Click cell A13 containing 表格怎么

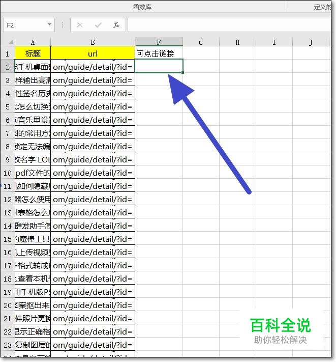tap(33, 213)
